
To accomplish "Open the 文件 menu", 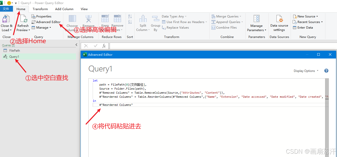I will (x=6, y=9).
